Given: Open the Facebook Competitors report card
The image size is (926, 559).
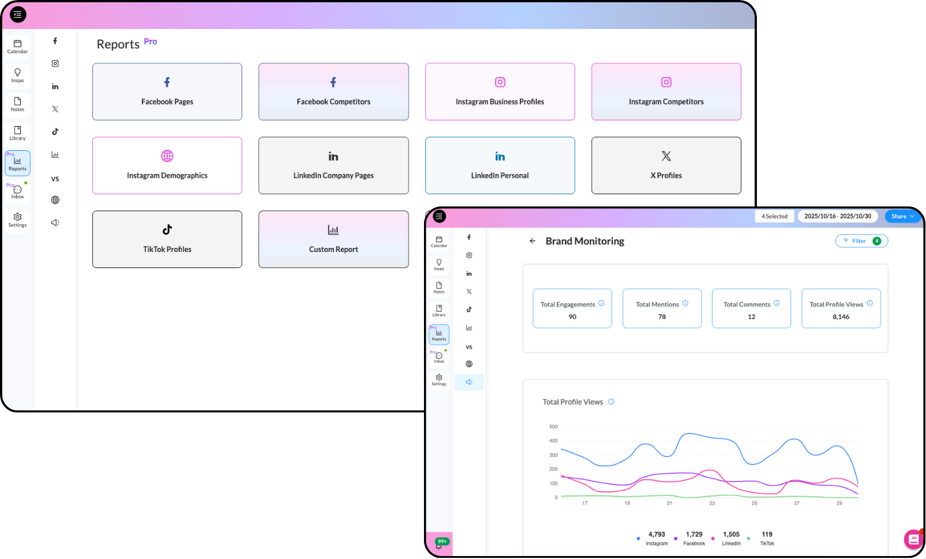Looking at the screenshot, I should pyautogui.click(x=334, y=92).
